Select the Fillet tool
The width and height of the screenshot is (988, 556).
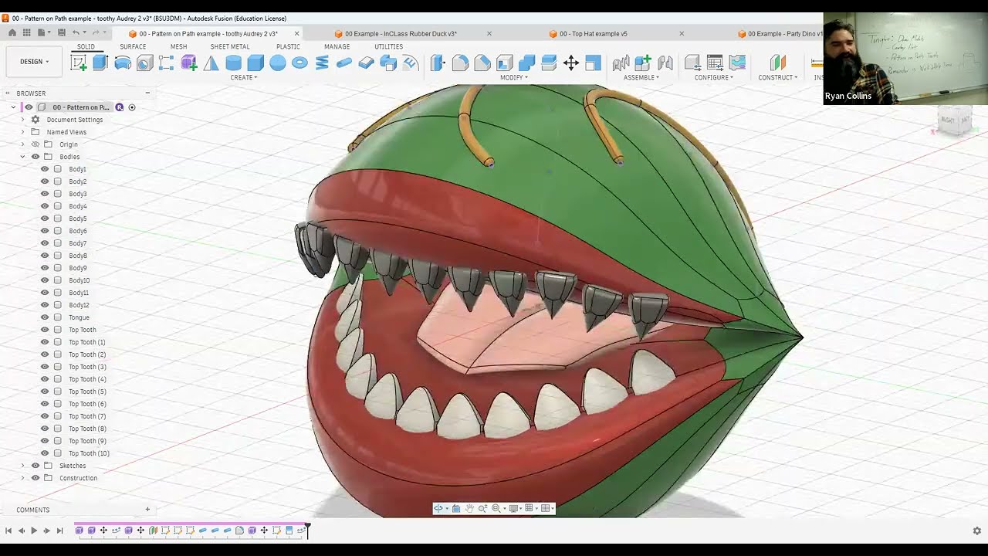[x=460, y=63]
